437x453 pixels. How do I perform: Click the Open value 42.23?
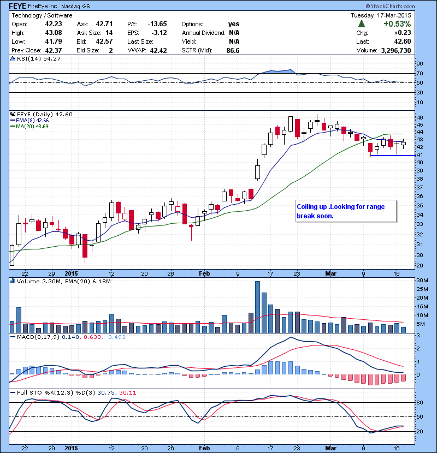coord(54,24)
